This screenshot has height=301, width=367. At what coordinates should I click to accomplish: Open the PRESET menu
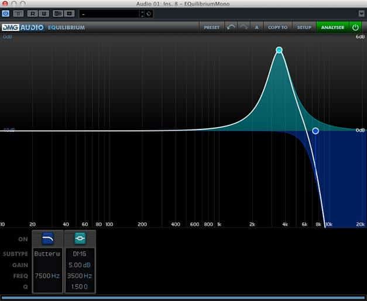[x=211, y=28]
